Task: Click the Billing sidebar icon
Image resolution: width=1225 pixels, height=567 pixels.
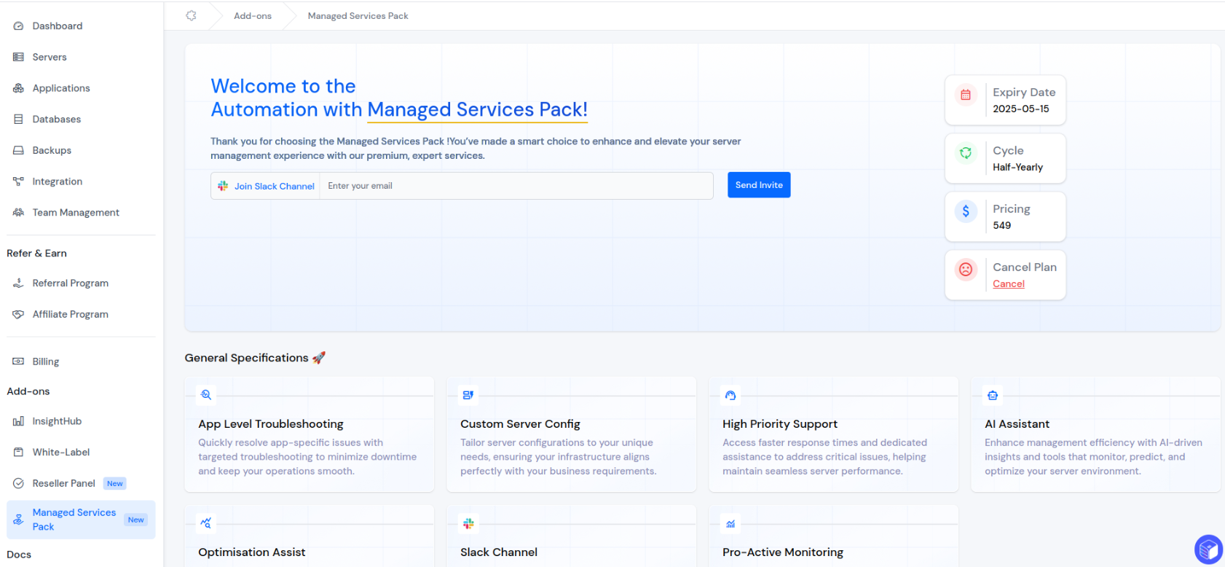Action: pyautogui.click(x=18, y=361)
